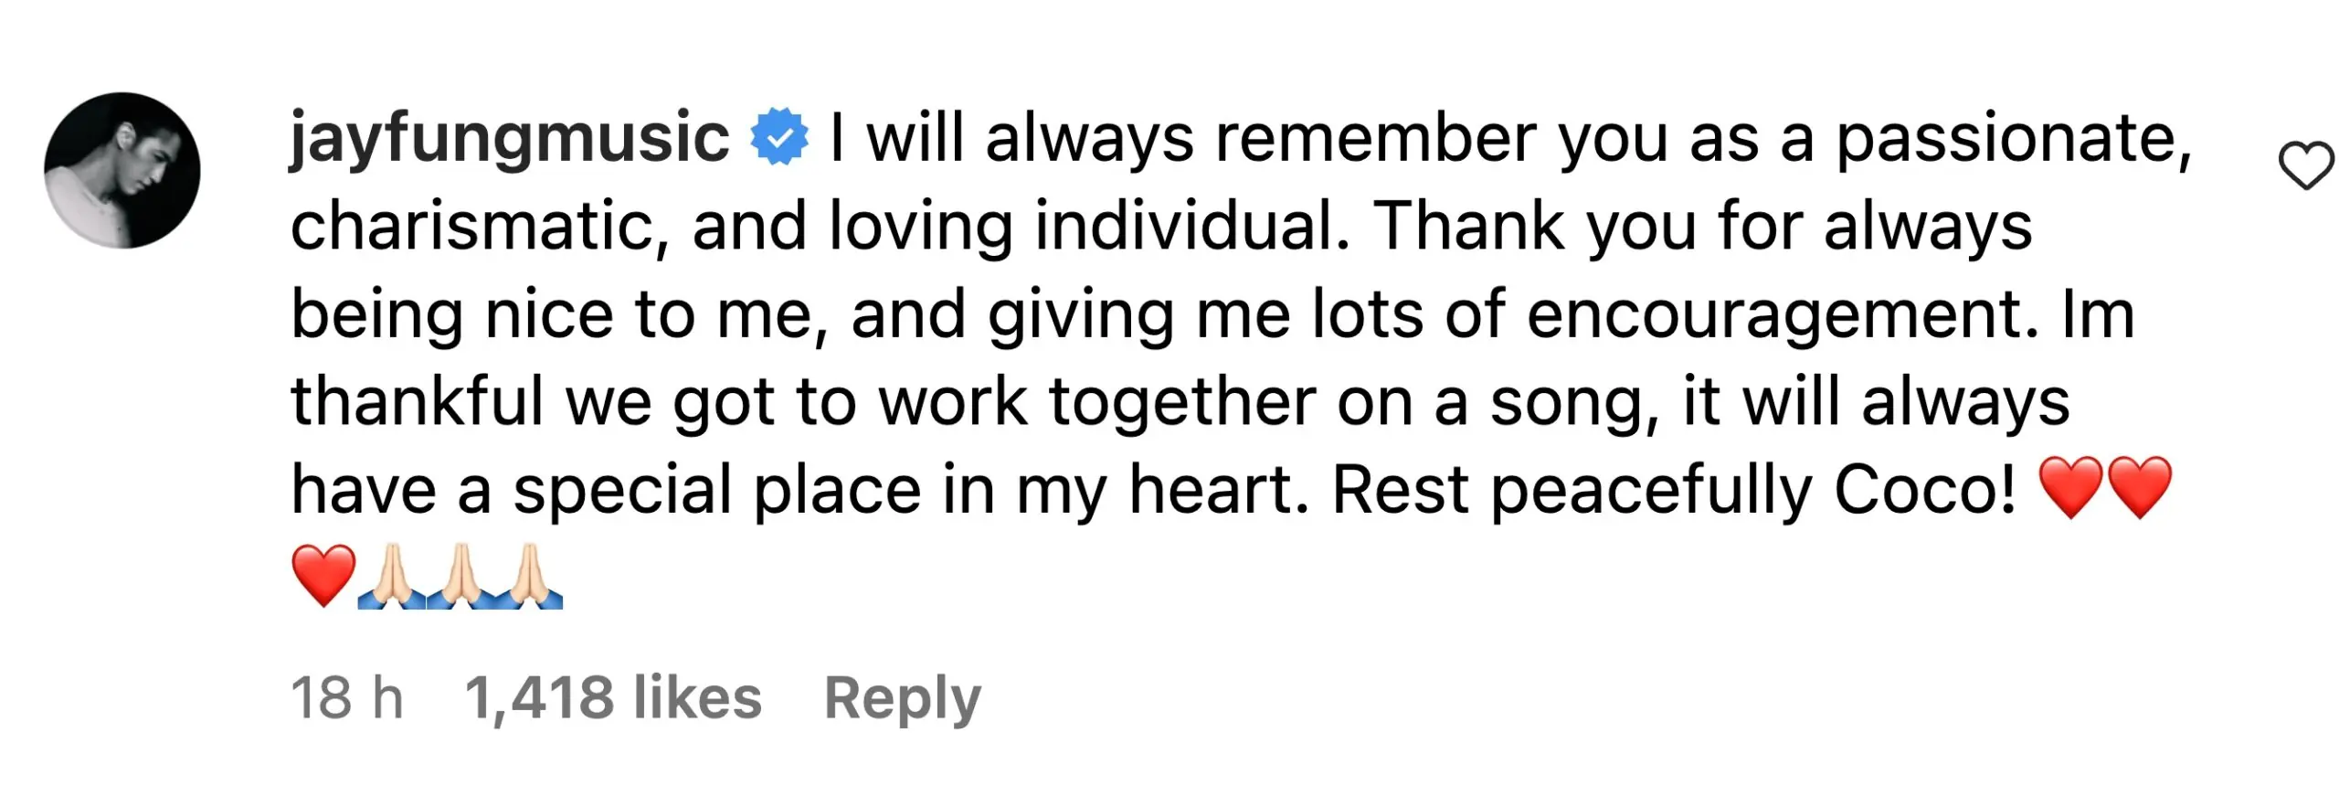Image resolution: width=2339 pixels, height=807 pixels.
Task: Click the word "encouragement" in the comment
Action: click(1782, 314)
